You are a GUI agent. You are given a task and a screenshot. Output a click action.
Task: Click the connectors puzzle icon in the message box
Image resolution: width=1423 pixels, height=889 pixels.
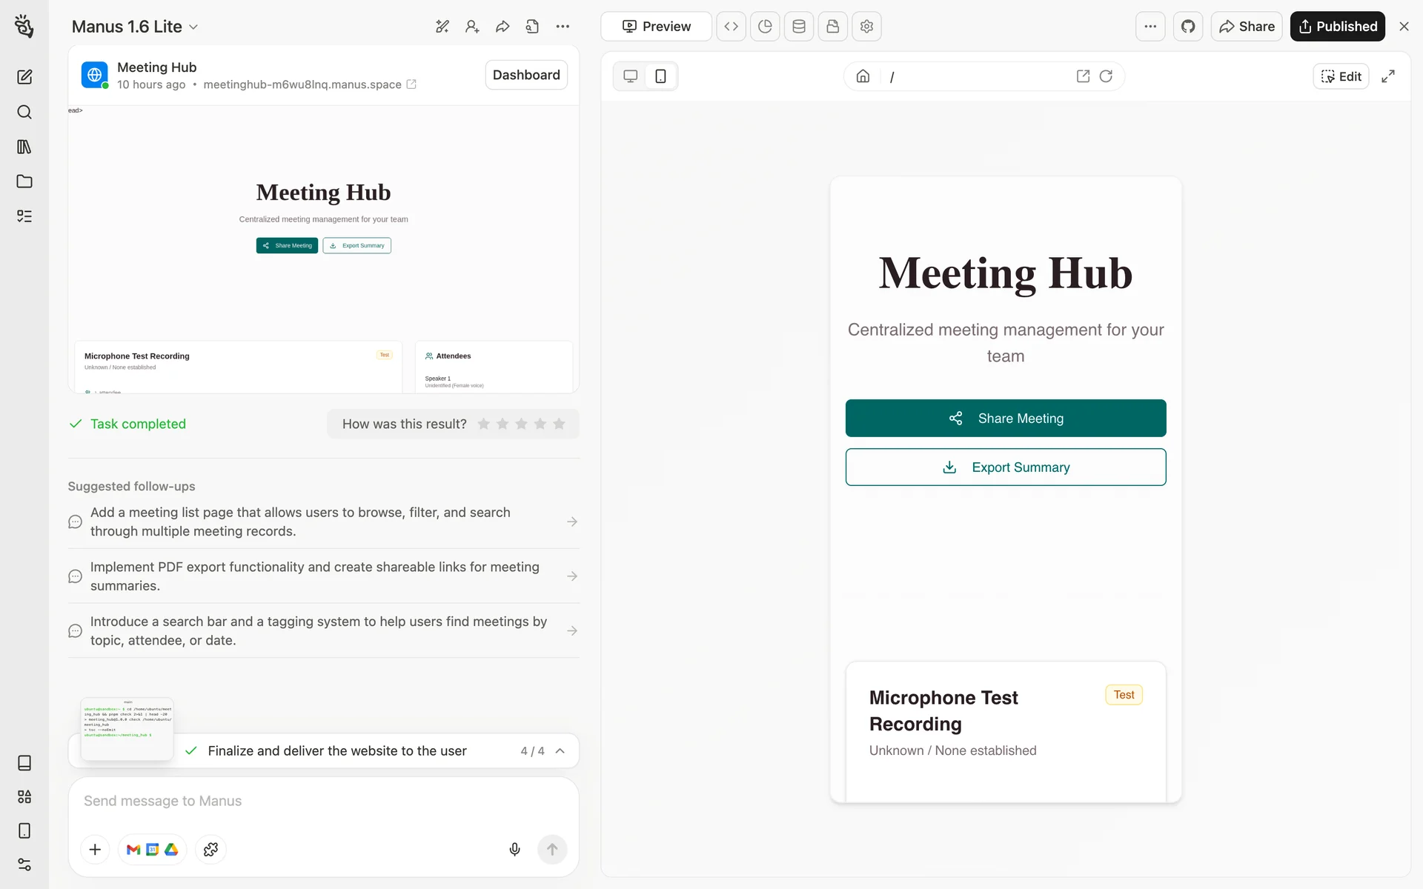click(x=210, y=849)
